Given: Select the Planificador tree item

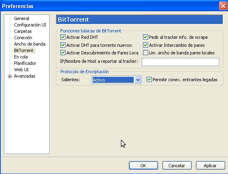Looking at the screenshot, I should [25, 63].
